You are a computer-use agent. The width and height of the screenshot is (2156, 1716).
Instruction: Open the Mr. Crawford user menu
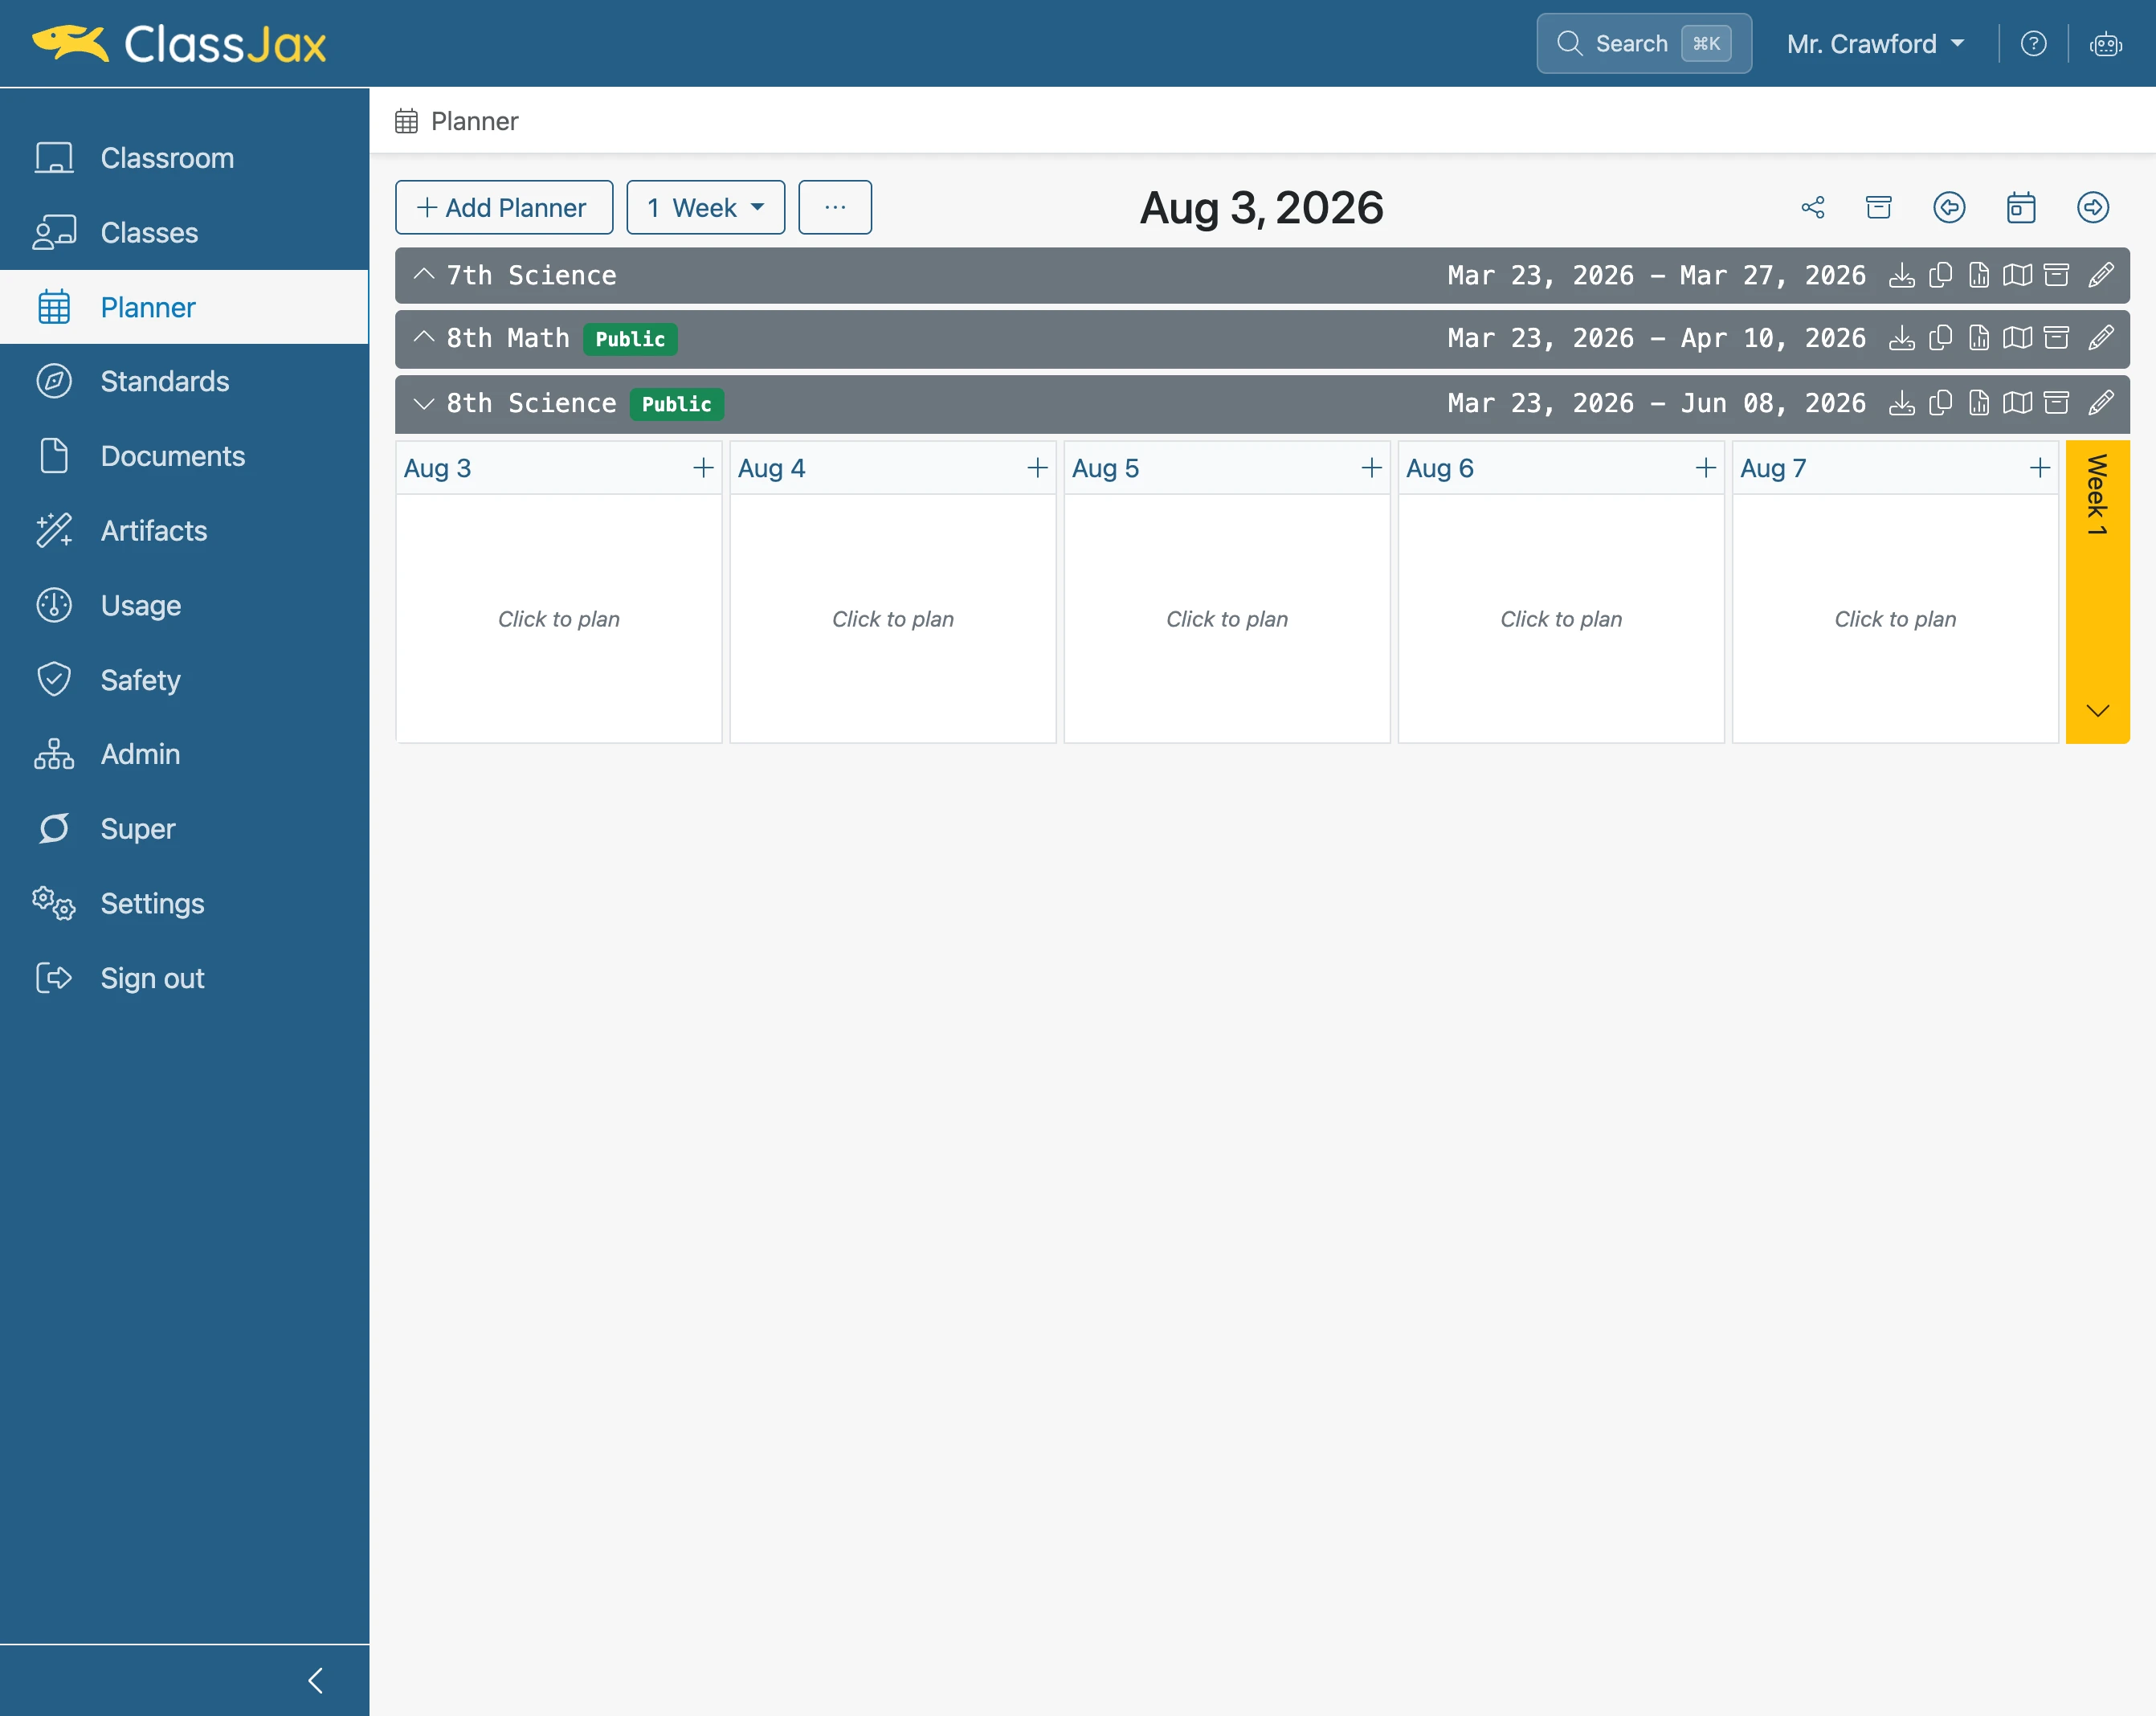pos(1875,44)
